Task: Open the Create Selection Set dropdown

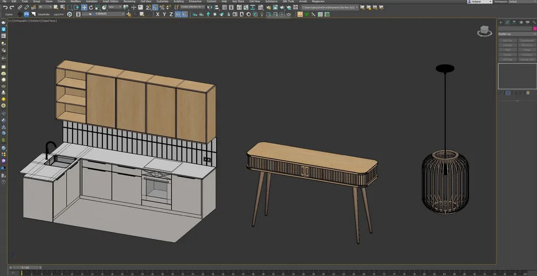Action: pos(193,7)
